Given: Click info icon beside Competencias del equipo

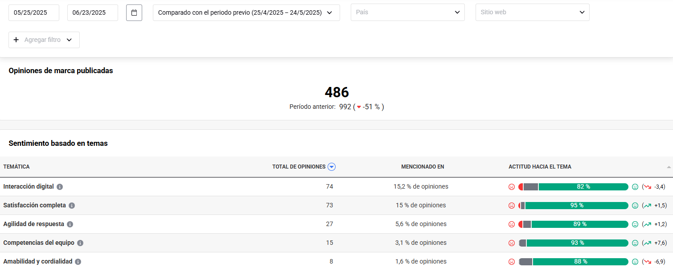Looking at the screenshot, I should (x=80, y=243).
